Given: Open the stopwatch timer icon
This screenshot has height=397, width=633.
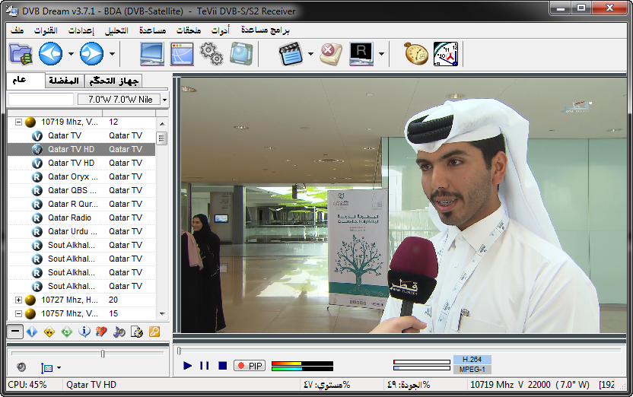Looking at the screenshot, I should tap(416, 54).
